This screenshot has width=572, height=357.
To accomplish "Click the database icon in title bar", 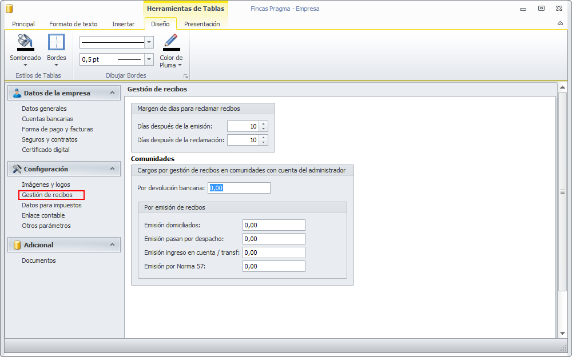I will click(x=9, y=9).
